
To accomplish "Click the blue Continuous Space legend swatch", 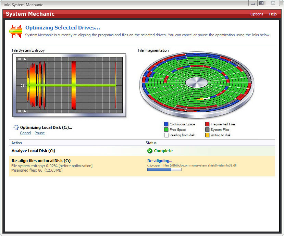I will [x=166, y=124].
